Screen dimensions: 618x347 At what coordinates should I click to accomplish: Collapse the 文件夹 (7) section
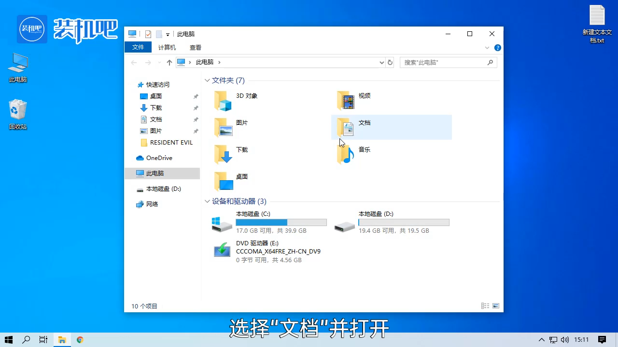208,80
